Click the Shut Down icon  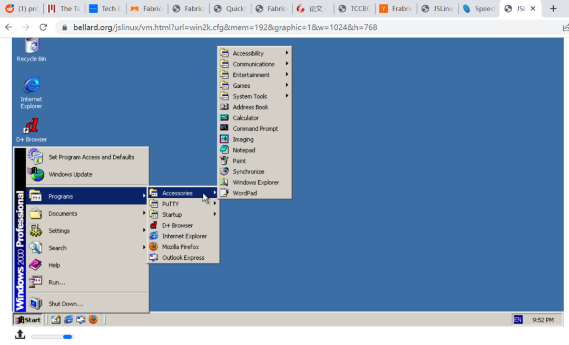pyautogui.click(x=36, y=303)
